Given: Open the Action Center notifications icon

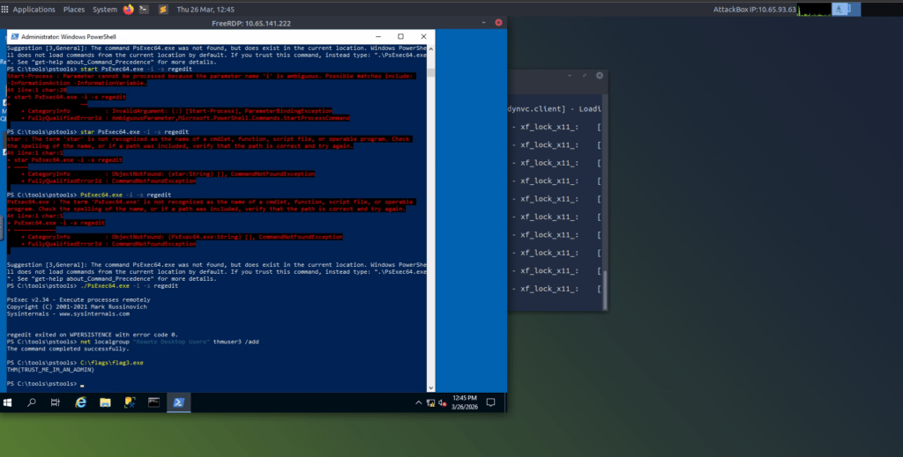Looking at the screenshot, I should [490, 403].
